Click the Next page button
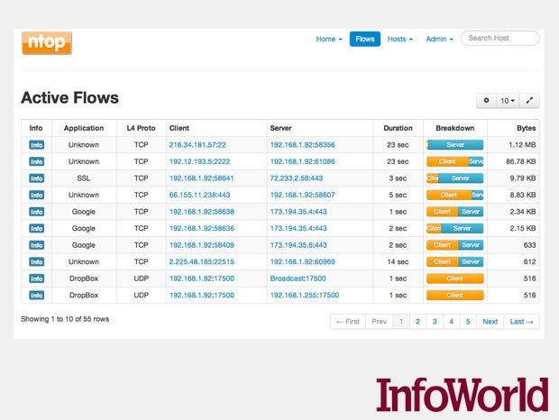The height and width of the screenshot is (420, 559). pyautogui.click(x=490, y=322)
